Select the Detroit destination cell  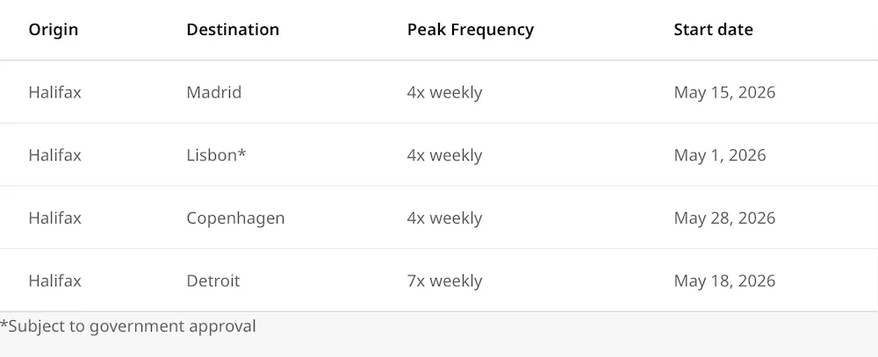212,281
